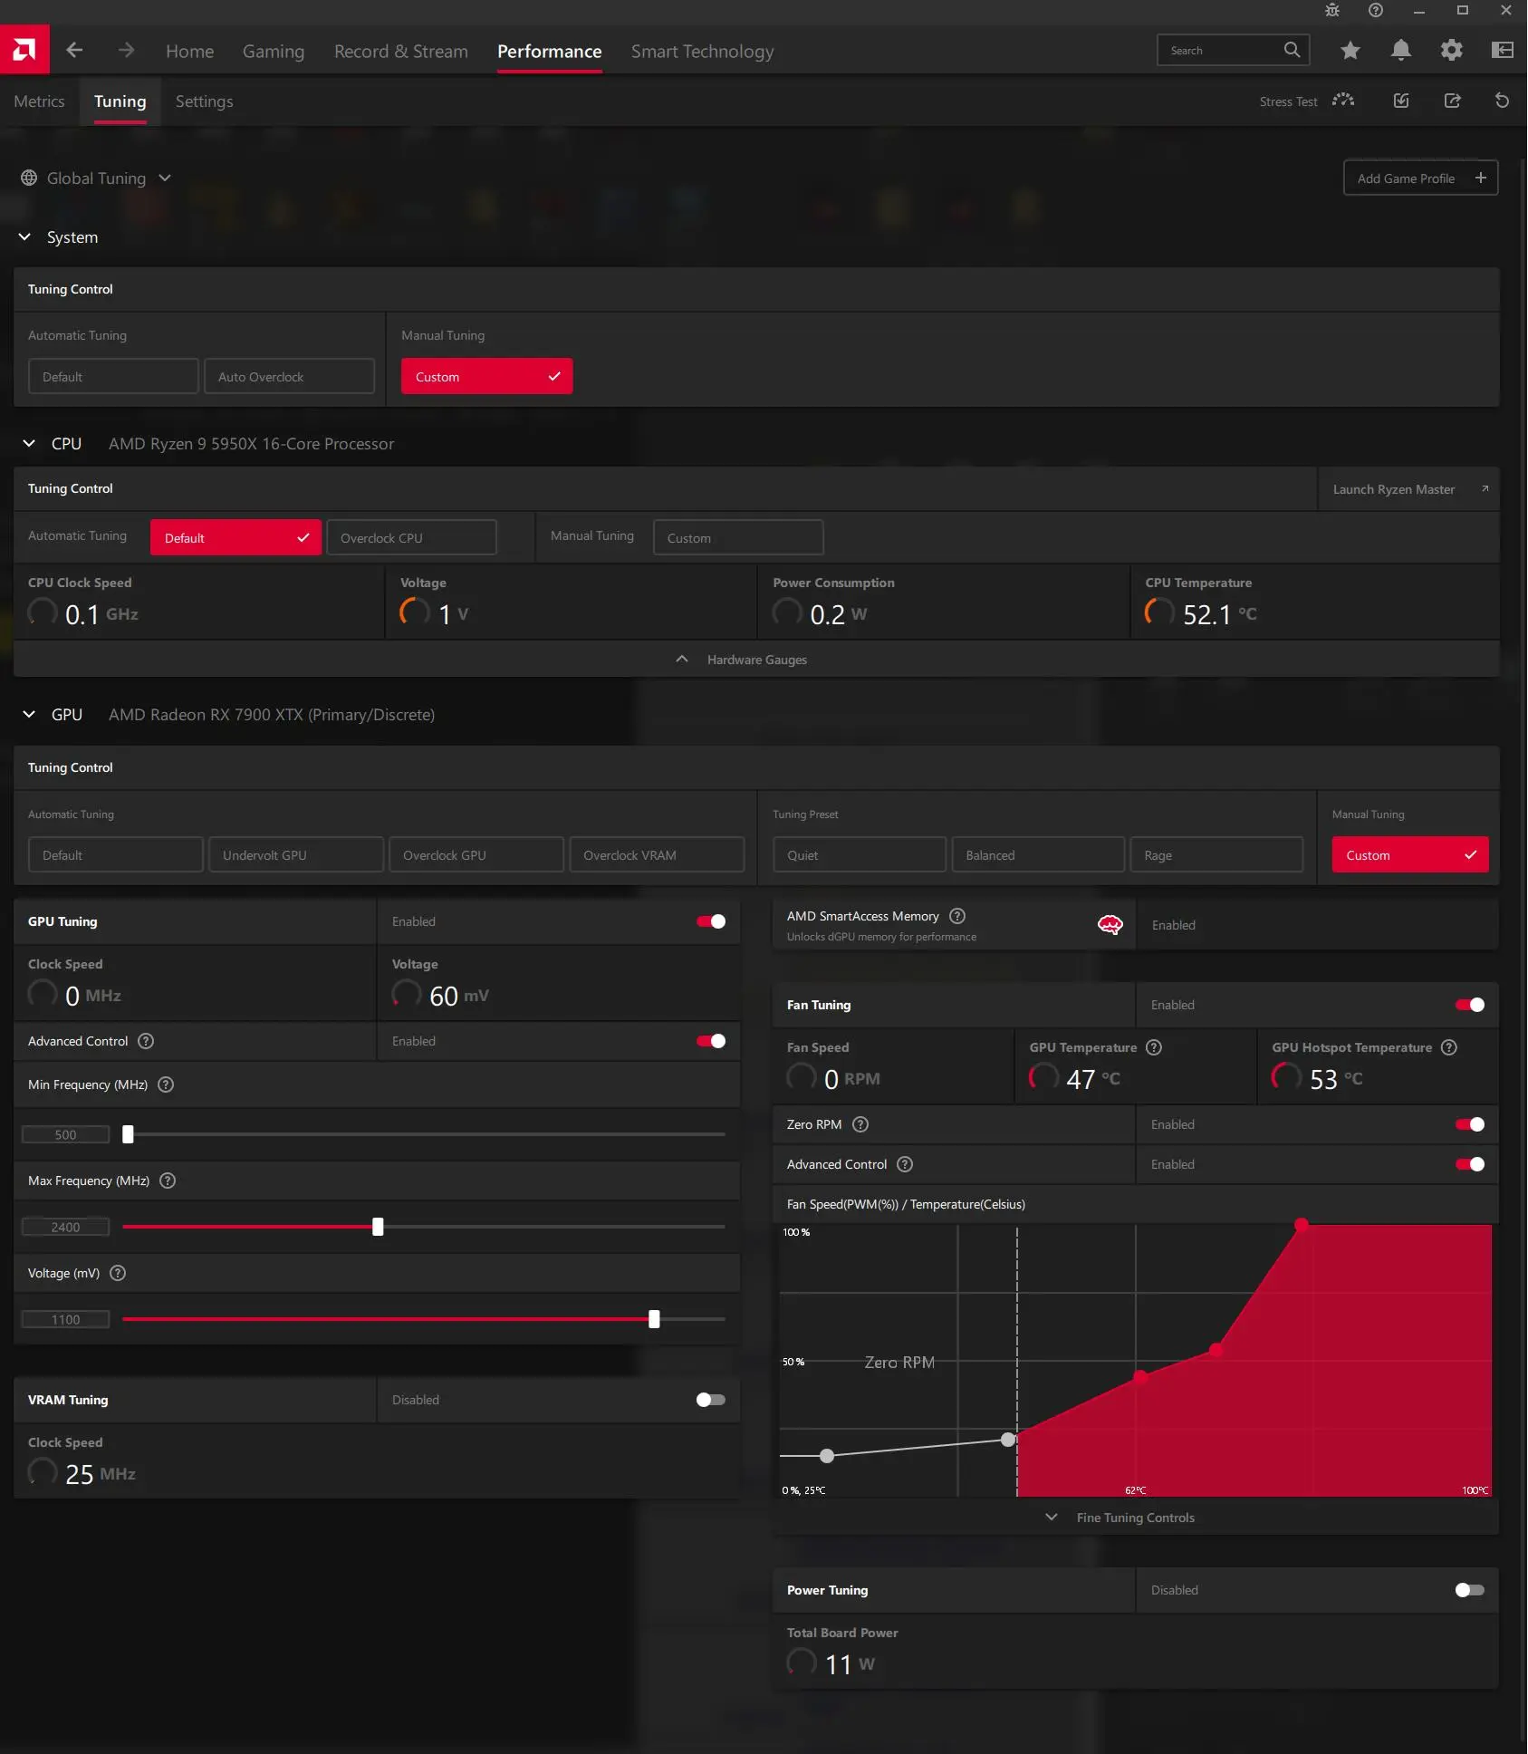Click Min Frequency help question icon

click(166, 1084)
